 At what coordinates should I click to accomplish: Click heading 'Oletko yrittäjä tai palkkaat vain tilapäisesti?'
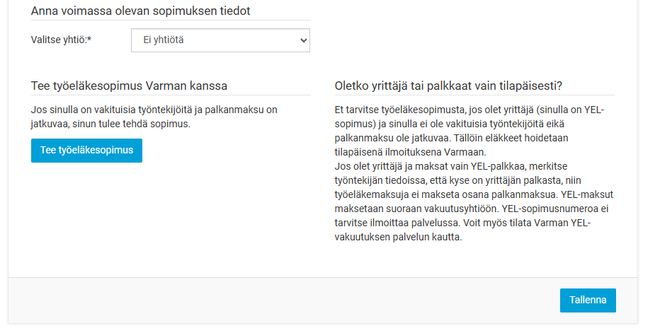coord(448,86)
